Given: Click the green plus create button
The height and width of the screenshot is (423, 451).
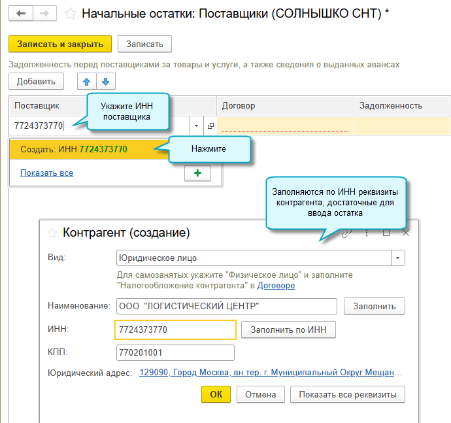Looking at the screenshot, I should (x=197, y=173).
